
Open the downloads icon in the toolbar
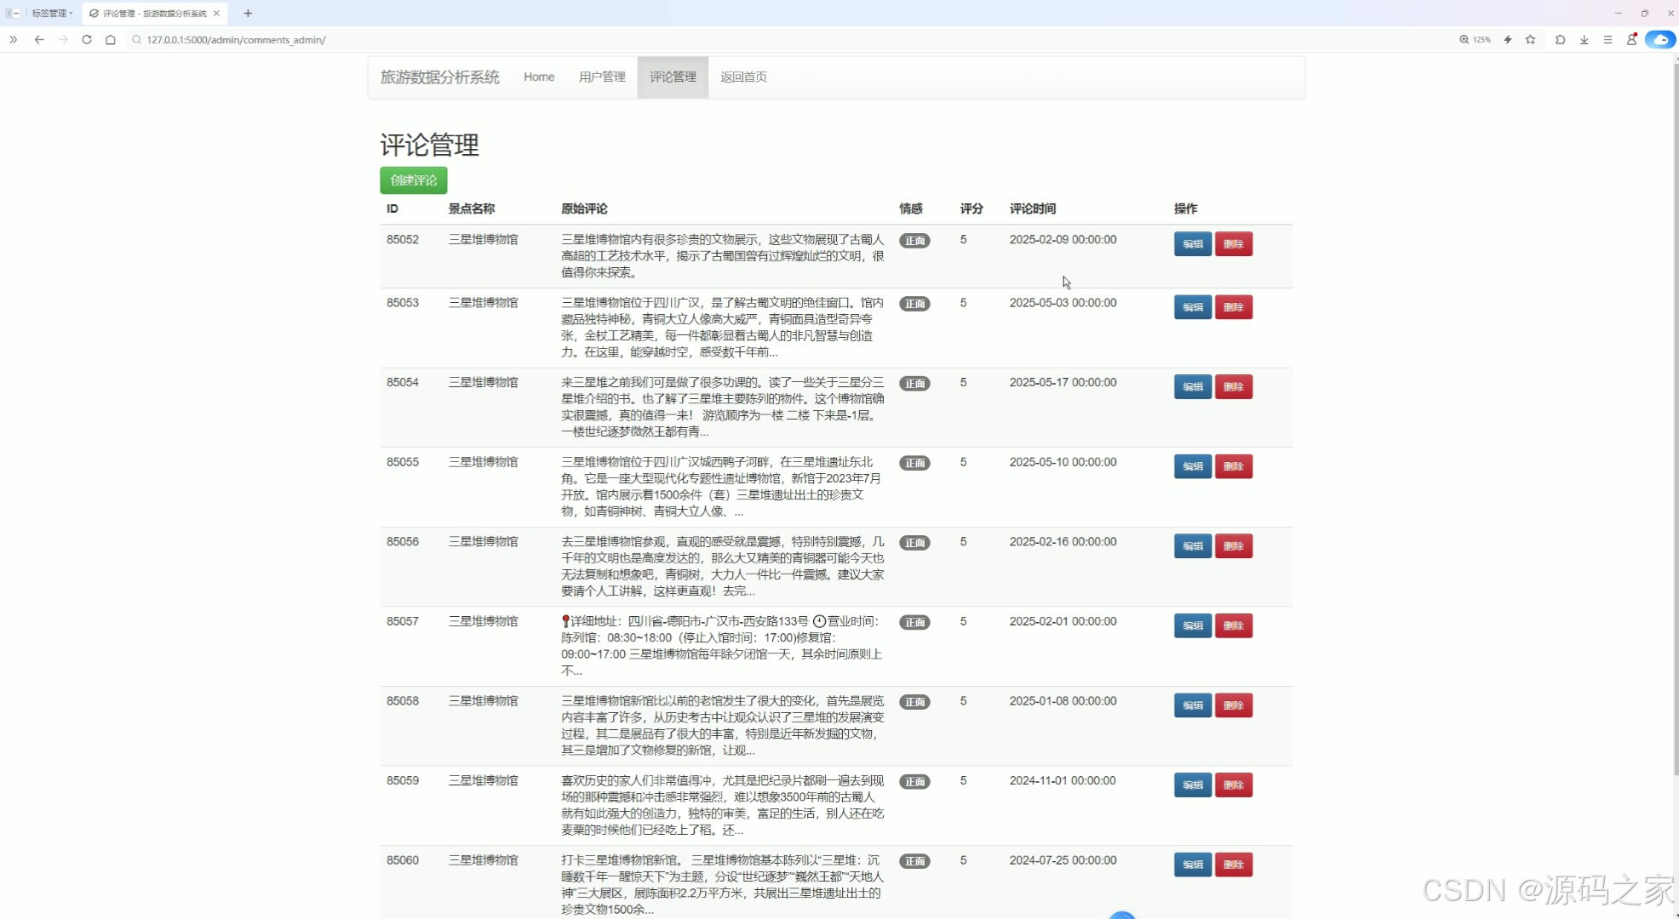pyautogui.click(x=1584, y=39)
